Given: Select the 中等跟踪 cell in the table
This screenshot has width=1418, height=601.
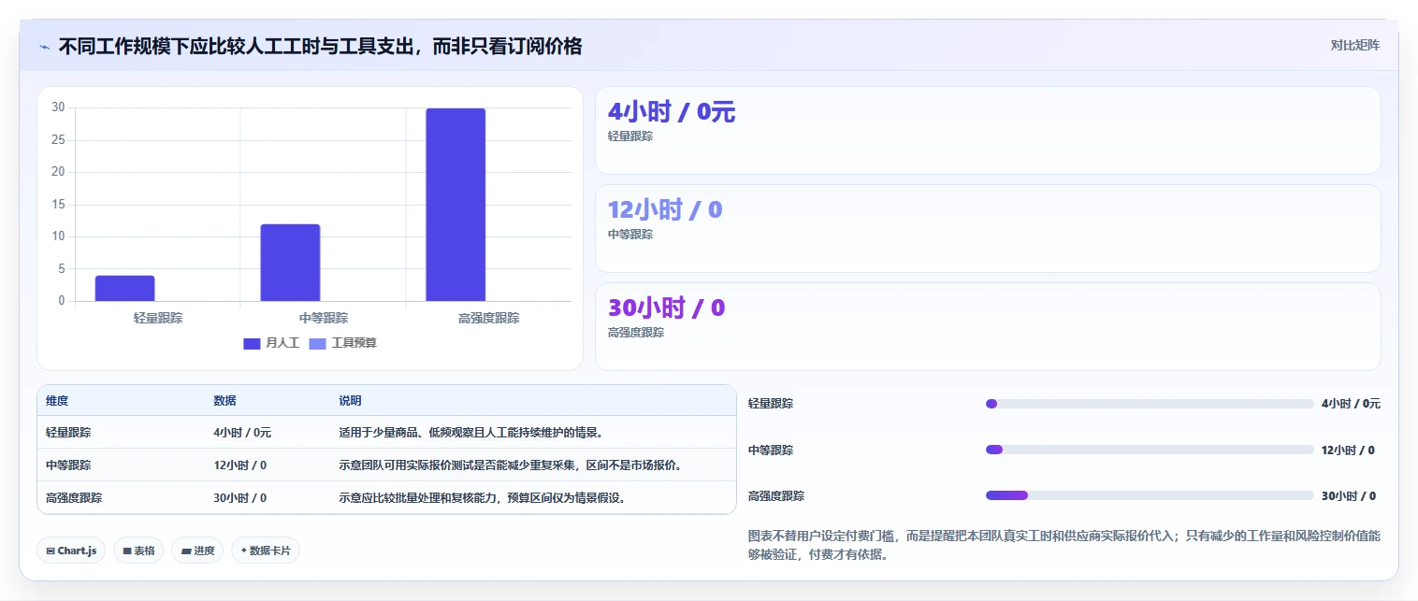Looking at the screenshot, I should (68, 465).
